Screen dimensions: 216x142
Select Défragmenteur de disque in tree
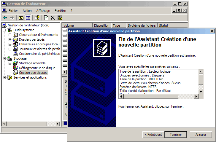click(37, 68)
